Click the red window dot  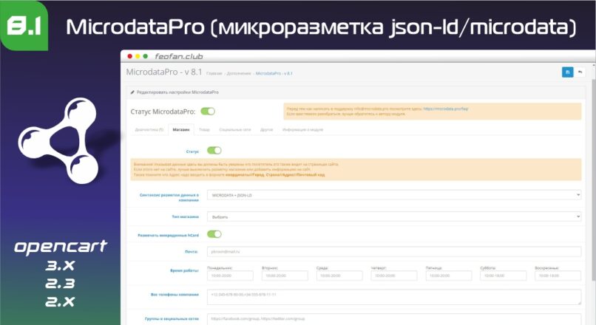coord(129,56)
